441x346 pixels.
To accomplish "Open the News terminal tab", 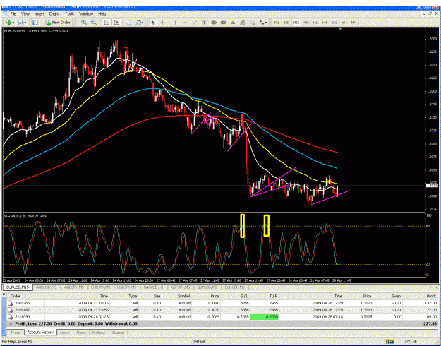I will [65, 333].
